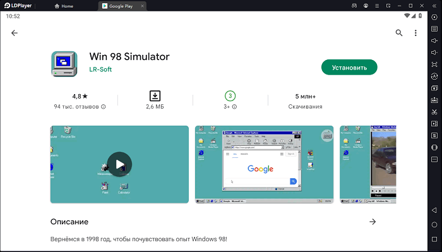Decrease volume with LDPlayer sidebar icon

[x=434, y=52]
